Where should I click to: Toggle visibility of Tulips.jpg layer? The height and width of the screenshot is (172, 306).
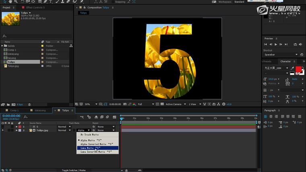tap(3, 130)
